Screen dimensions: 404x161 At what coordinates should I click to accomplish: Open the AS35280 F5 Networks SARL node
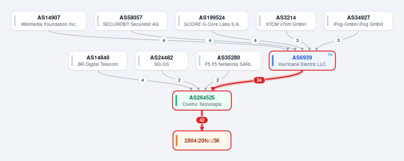click(x=229, y=61)
